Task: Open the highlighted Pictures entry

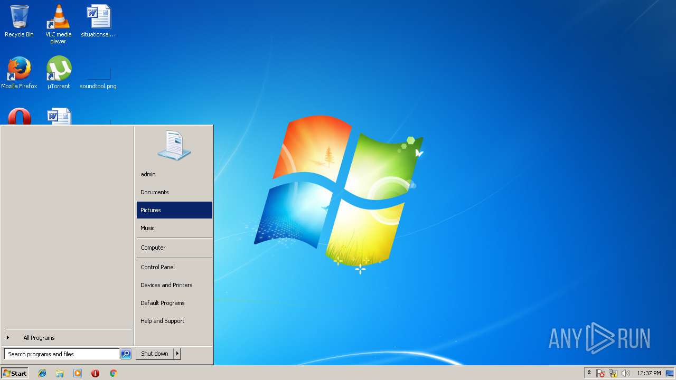Action: click(x=174, y=210)
